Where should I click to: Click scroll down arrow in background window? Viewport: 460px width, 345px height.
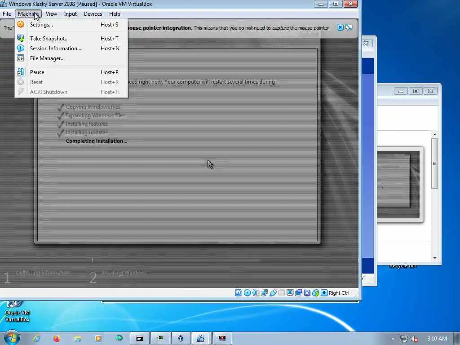435,258
